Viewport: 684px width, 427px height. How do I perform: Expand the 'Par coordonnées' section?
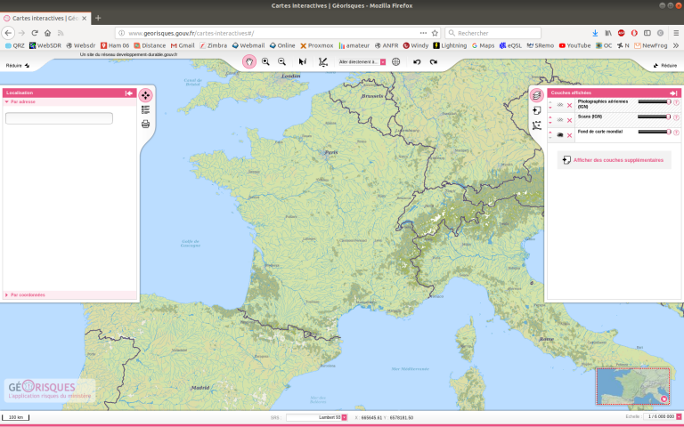28,294
